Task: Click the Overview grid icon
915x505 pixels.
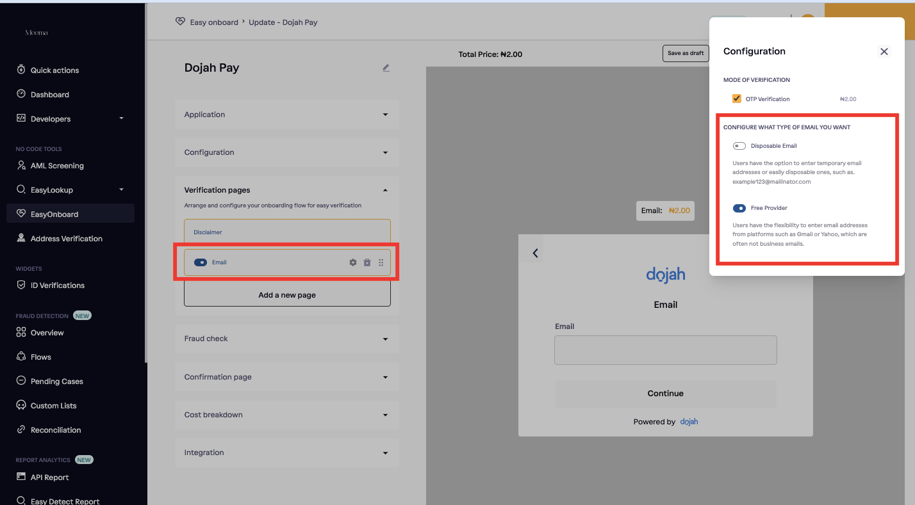Action: (x=21, y=332)
